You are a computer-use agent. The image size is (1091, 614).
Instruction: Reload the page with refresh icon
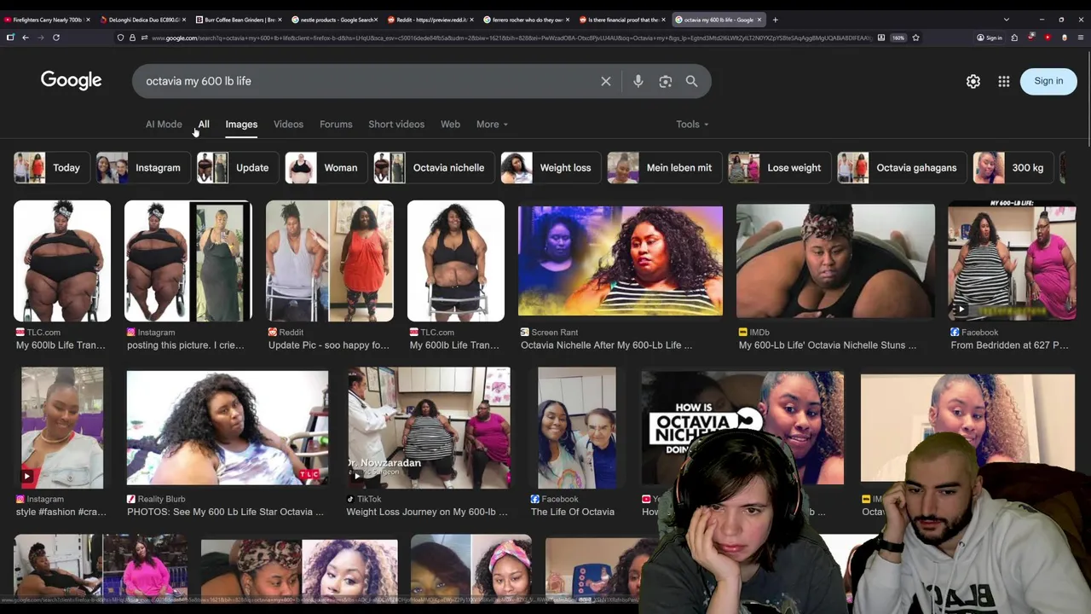click(56, 38)
